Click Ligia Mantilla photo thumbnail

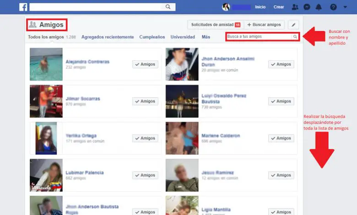coord(182,205)
